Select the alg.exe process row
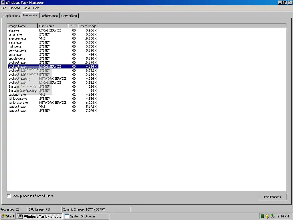The height and width of the screenshot is (220, 293). pos(53,30)
